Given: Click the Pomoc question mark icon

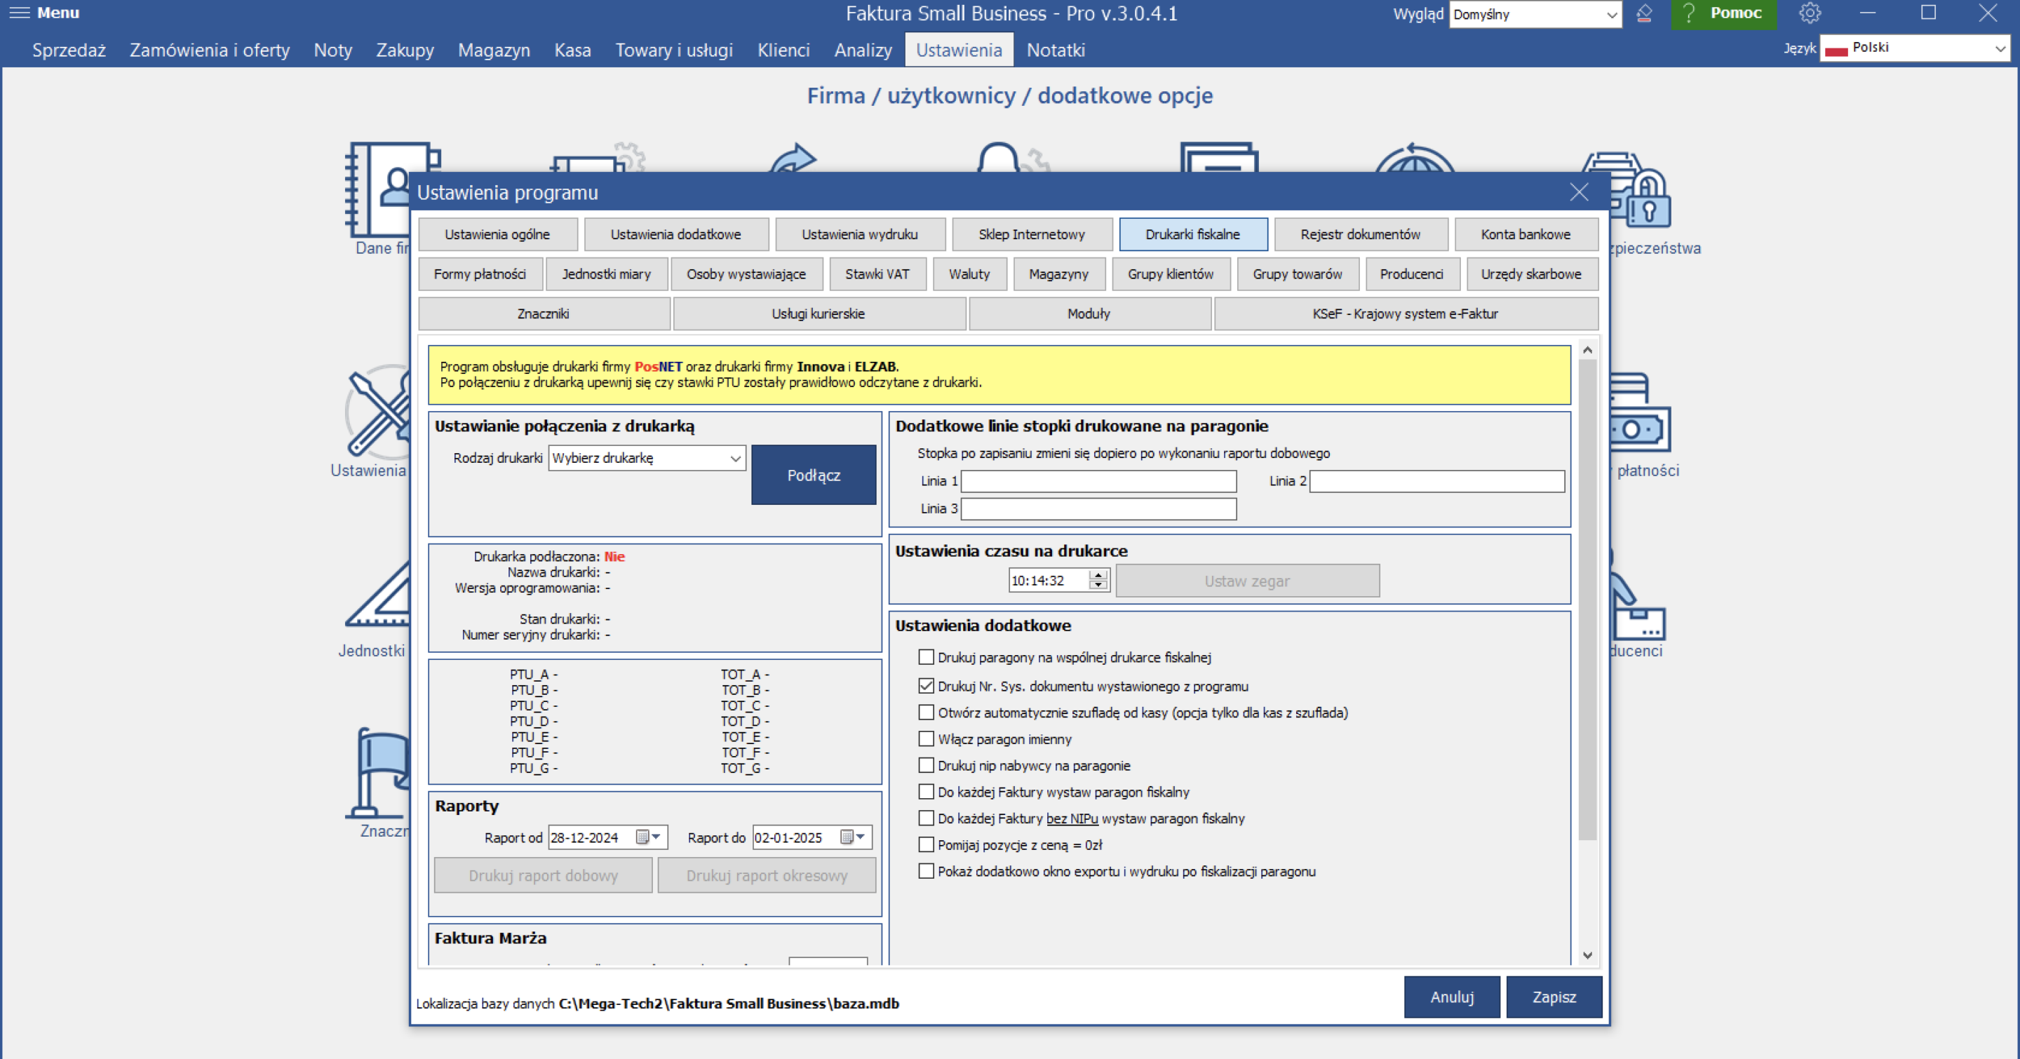Looking at the screenshot, I should (x=1689, y=13).
